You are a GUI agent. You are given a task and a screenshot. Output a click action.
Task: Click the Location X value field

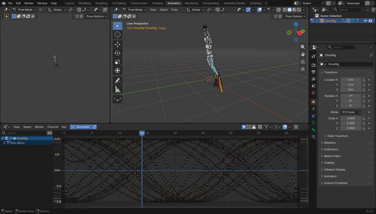(351, 80)
